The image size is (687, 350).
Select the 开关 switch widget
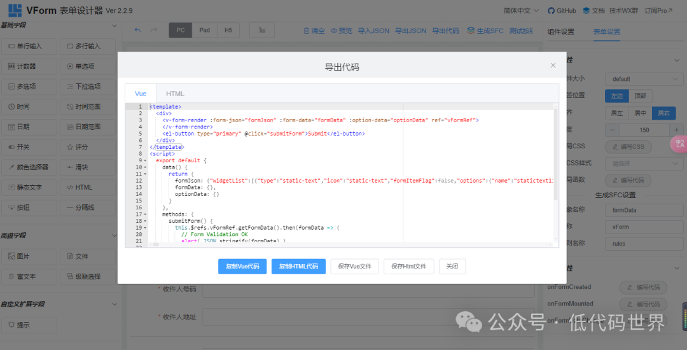pos(30,147)
